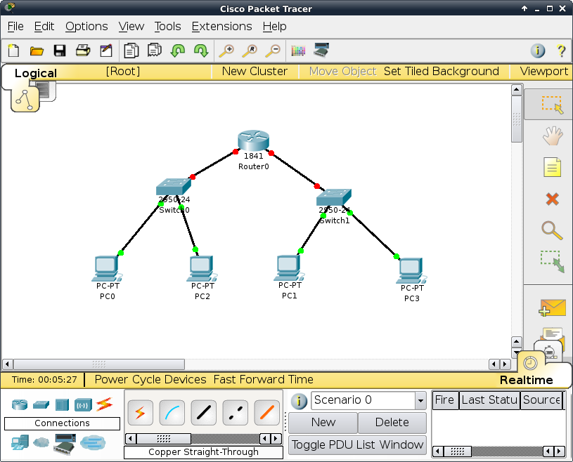
Task: Select the Wireless Devices category
Action: (x=83, y=405)
